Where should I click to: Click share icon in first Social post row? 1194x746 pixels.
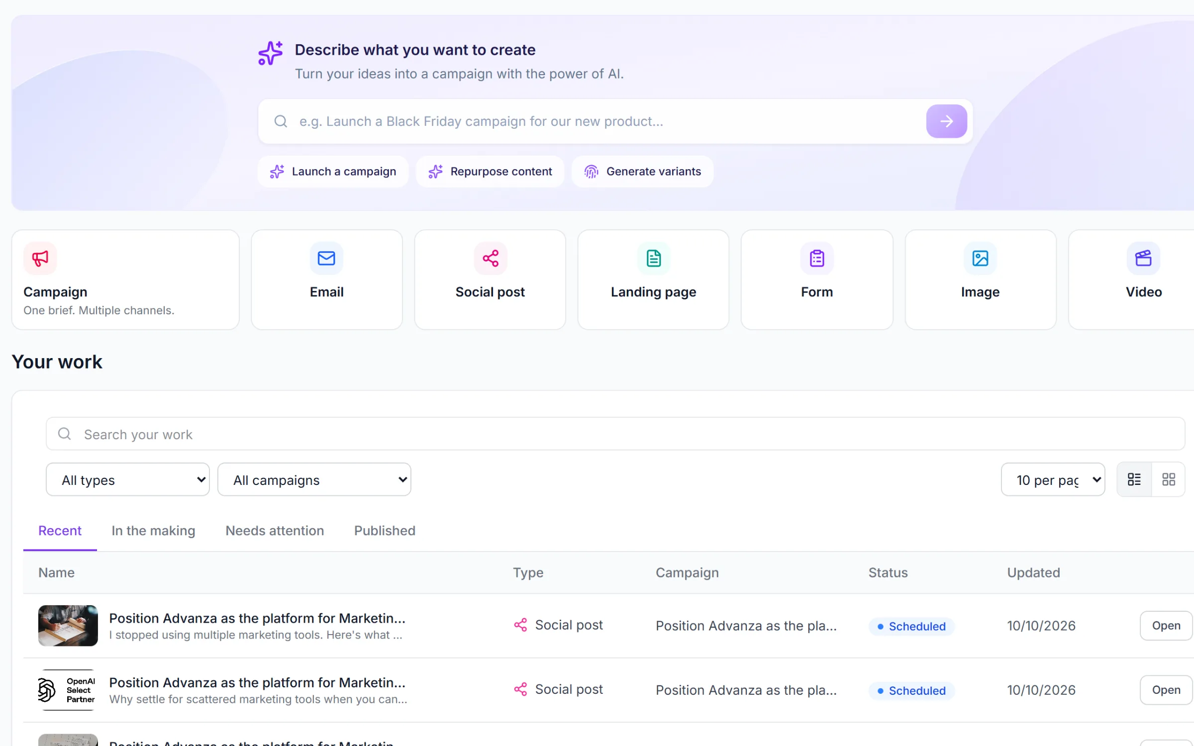click(x=520, y=625)
